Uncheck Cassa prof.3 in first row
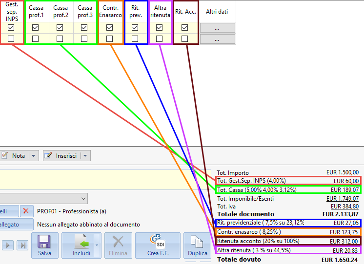The image size is (364, 264). click(x=84, y=28)
